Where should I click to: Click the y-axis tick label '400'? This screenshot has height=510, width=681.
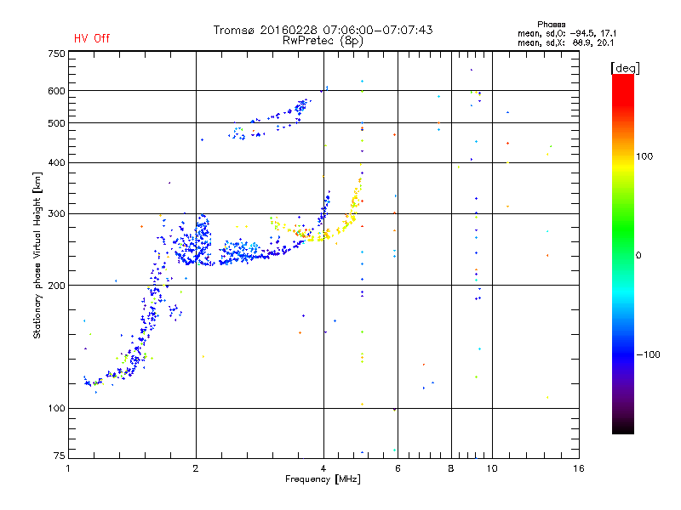pos(56,162)
